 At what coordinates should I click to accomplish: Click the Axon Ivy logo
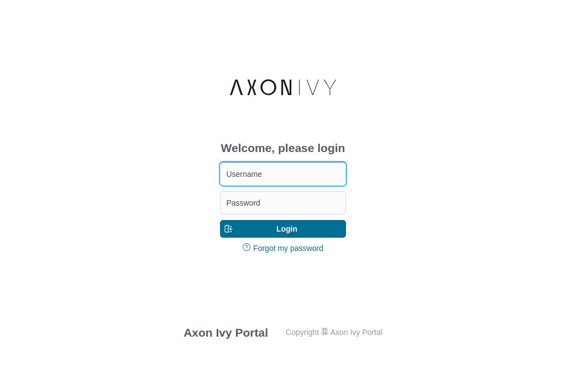(x=282, y=87)
